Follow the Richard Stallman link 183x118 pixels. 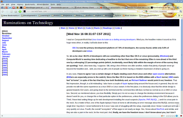coord(139,80)
